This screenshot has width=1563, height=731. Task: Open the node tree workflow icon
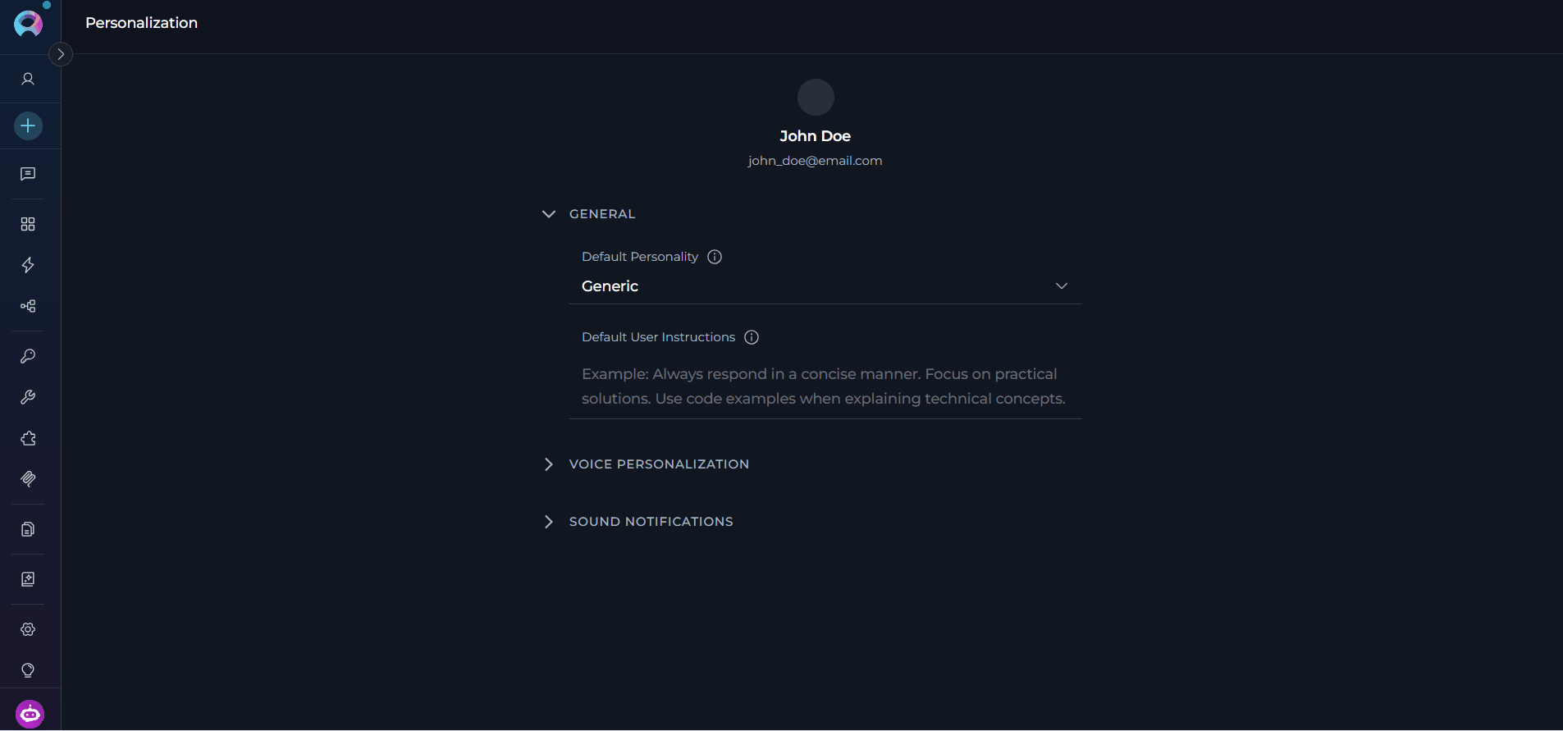[28, 306]
